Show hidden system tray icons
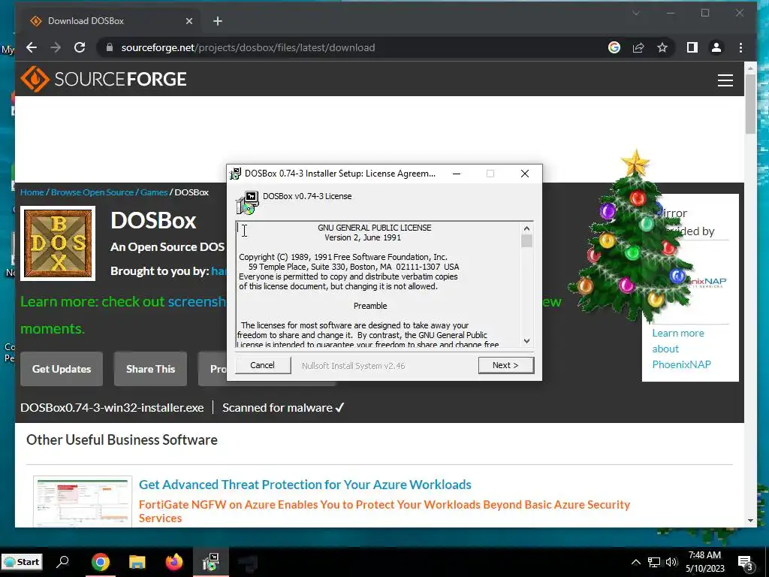The height and width of the screenshot is (577, 769). (x=635, y=562)
